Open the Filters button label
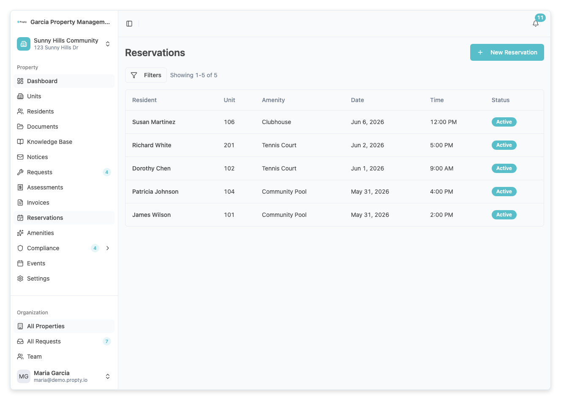The width and height of the screenshot is (561, 400). [153, 75]
